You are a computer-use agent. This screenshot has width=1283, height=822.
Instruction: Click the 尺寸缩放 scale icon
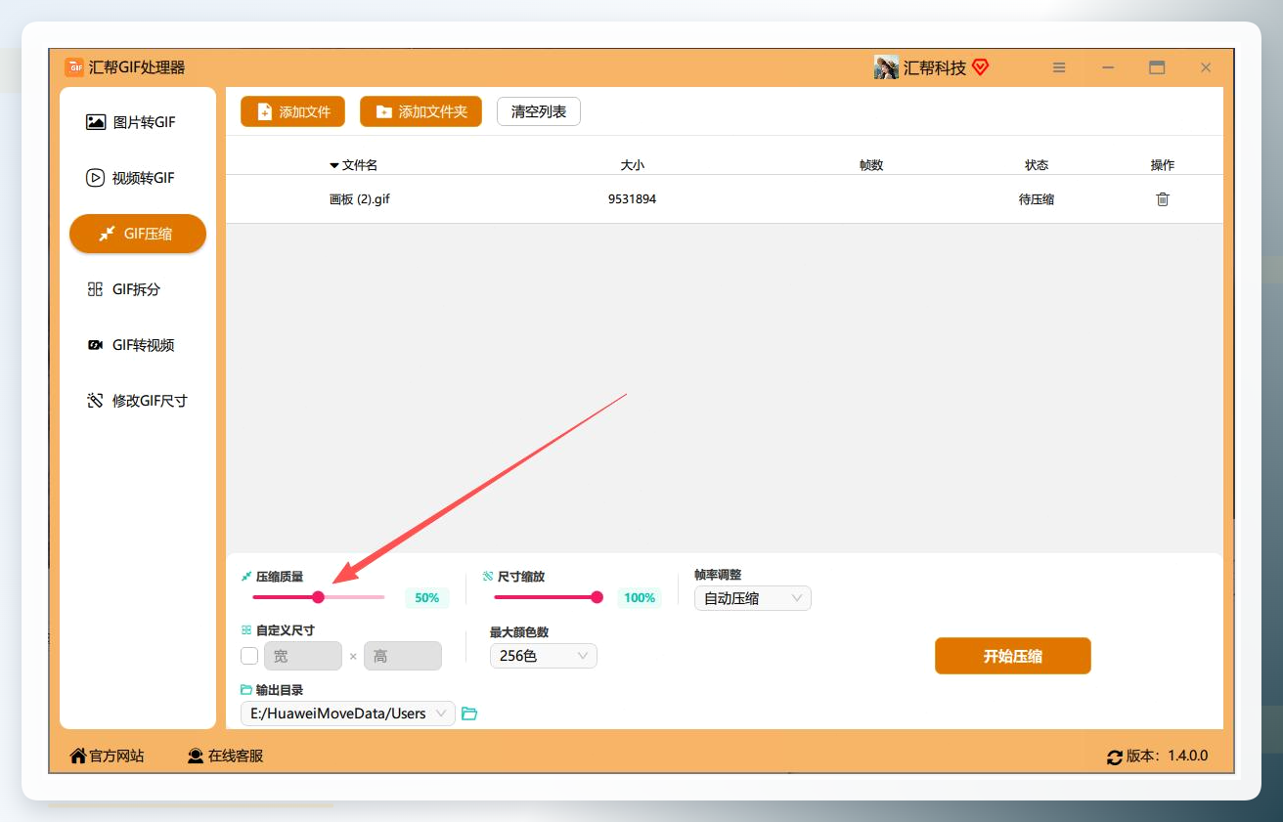click(x=488, y=577)
